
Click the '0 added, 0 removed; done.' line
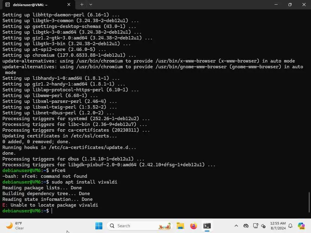(36, 141)
